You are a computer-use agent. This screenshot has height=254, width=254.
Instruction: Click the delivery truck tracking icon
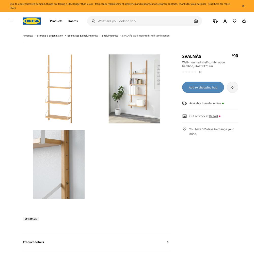point(215,21)
